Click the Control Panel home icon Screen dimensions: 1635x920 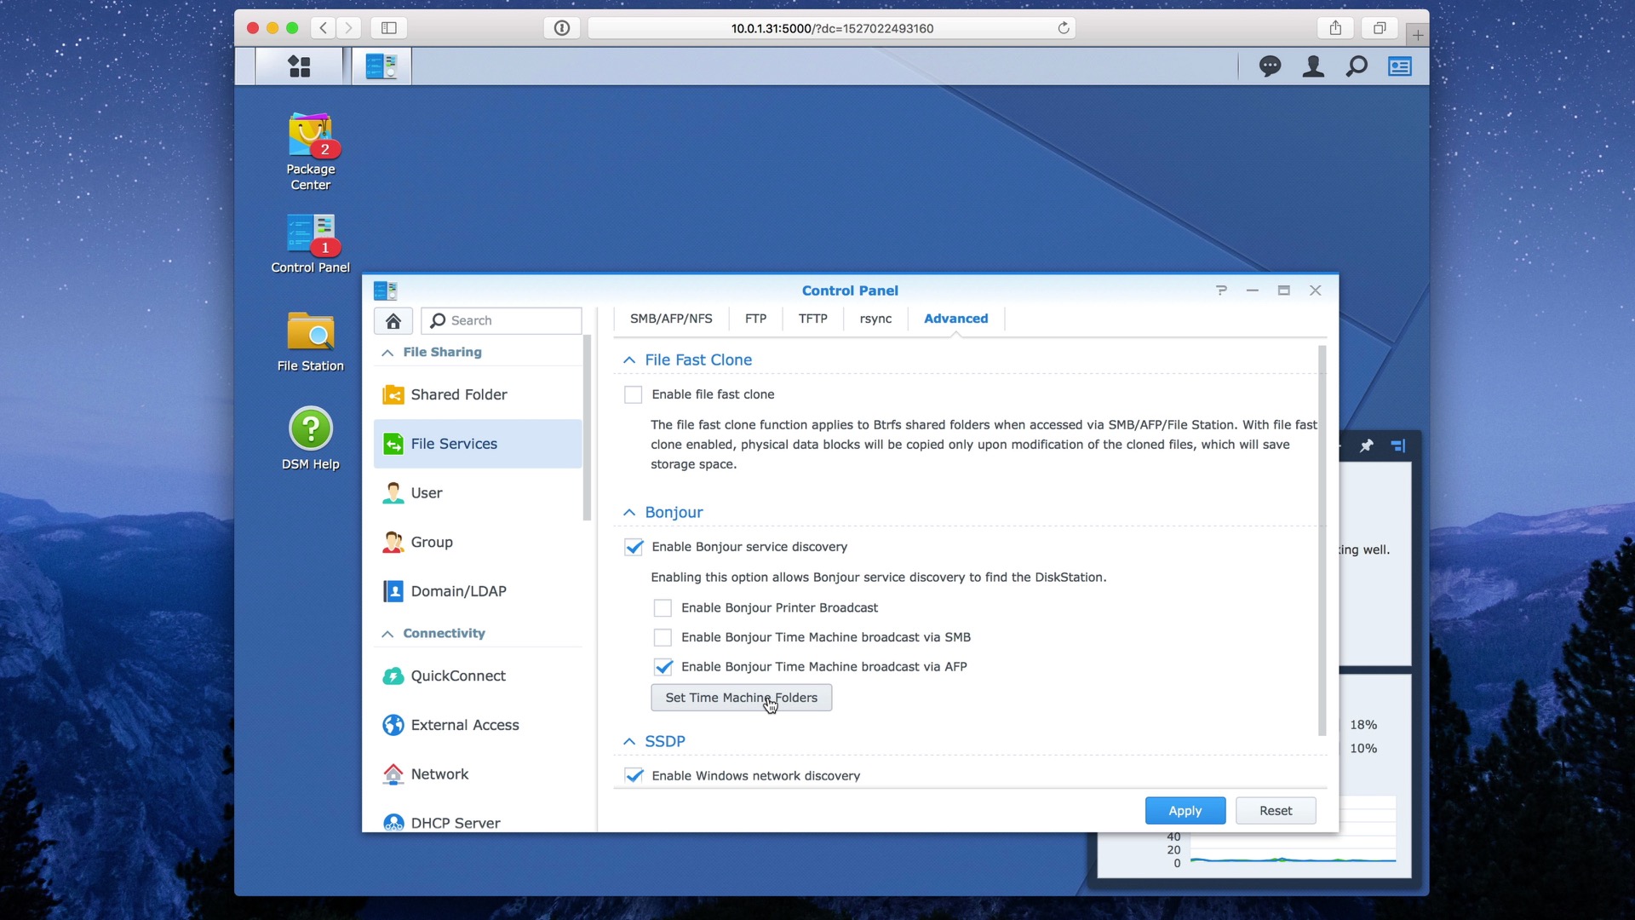[x=393, y=320]
